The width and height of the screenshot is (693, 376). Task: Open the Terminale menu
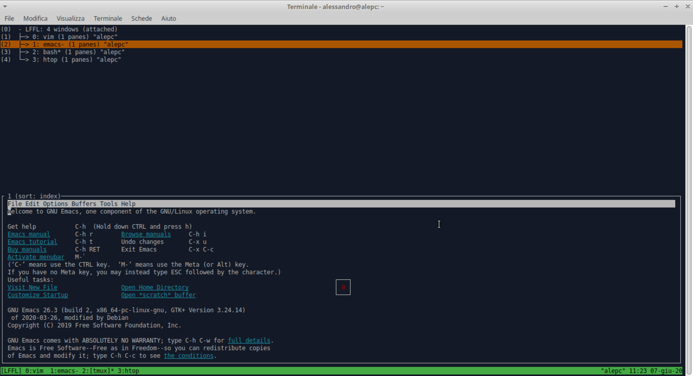[x=107, y=18]
